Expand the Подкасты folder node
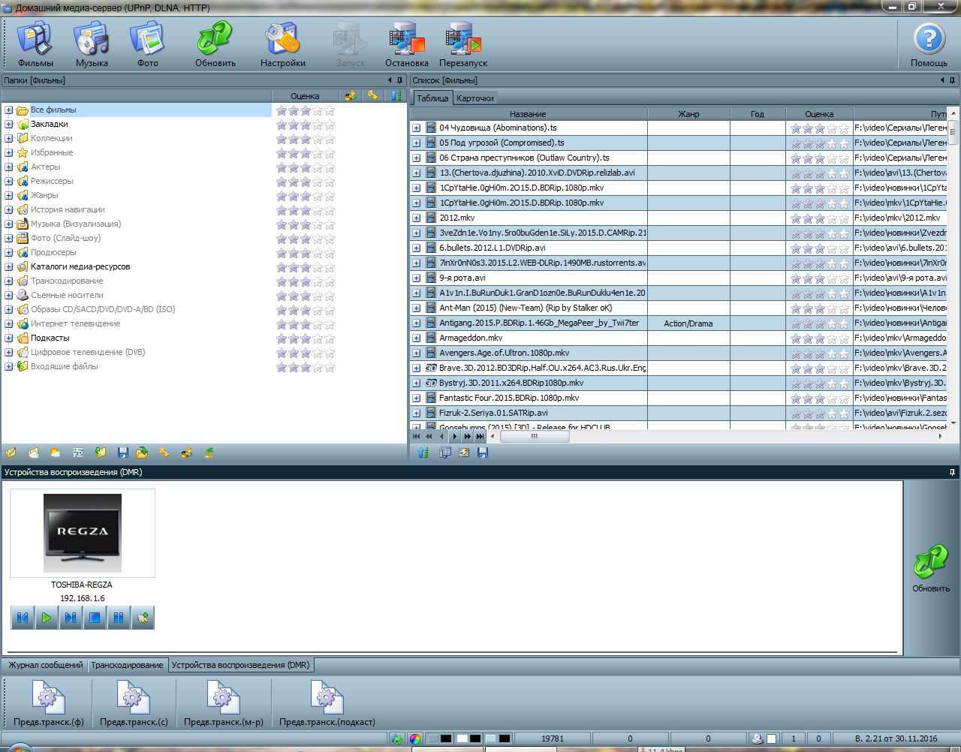The image size is (961, 752). (x=9, y=338)
